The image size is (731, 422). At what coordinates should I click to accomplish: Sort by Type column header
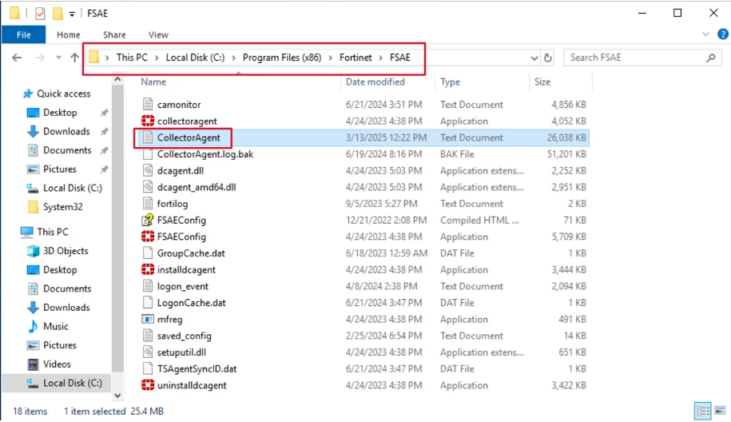(450, 82)
